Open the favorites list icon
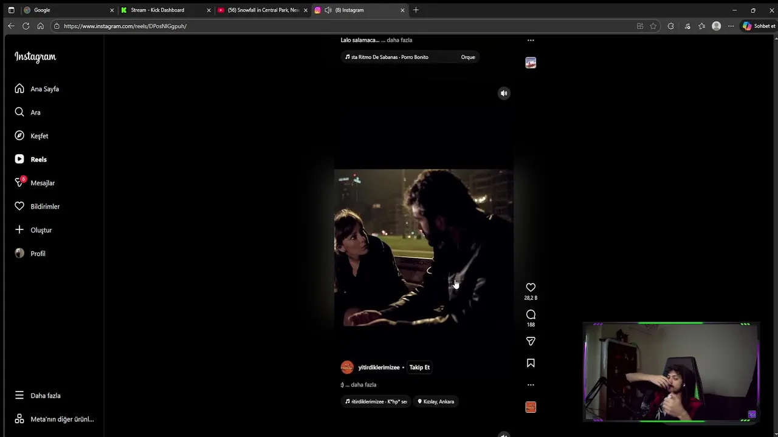 click(702, 26)
